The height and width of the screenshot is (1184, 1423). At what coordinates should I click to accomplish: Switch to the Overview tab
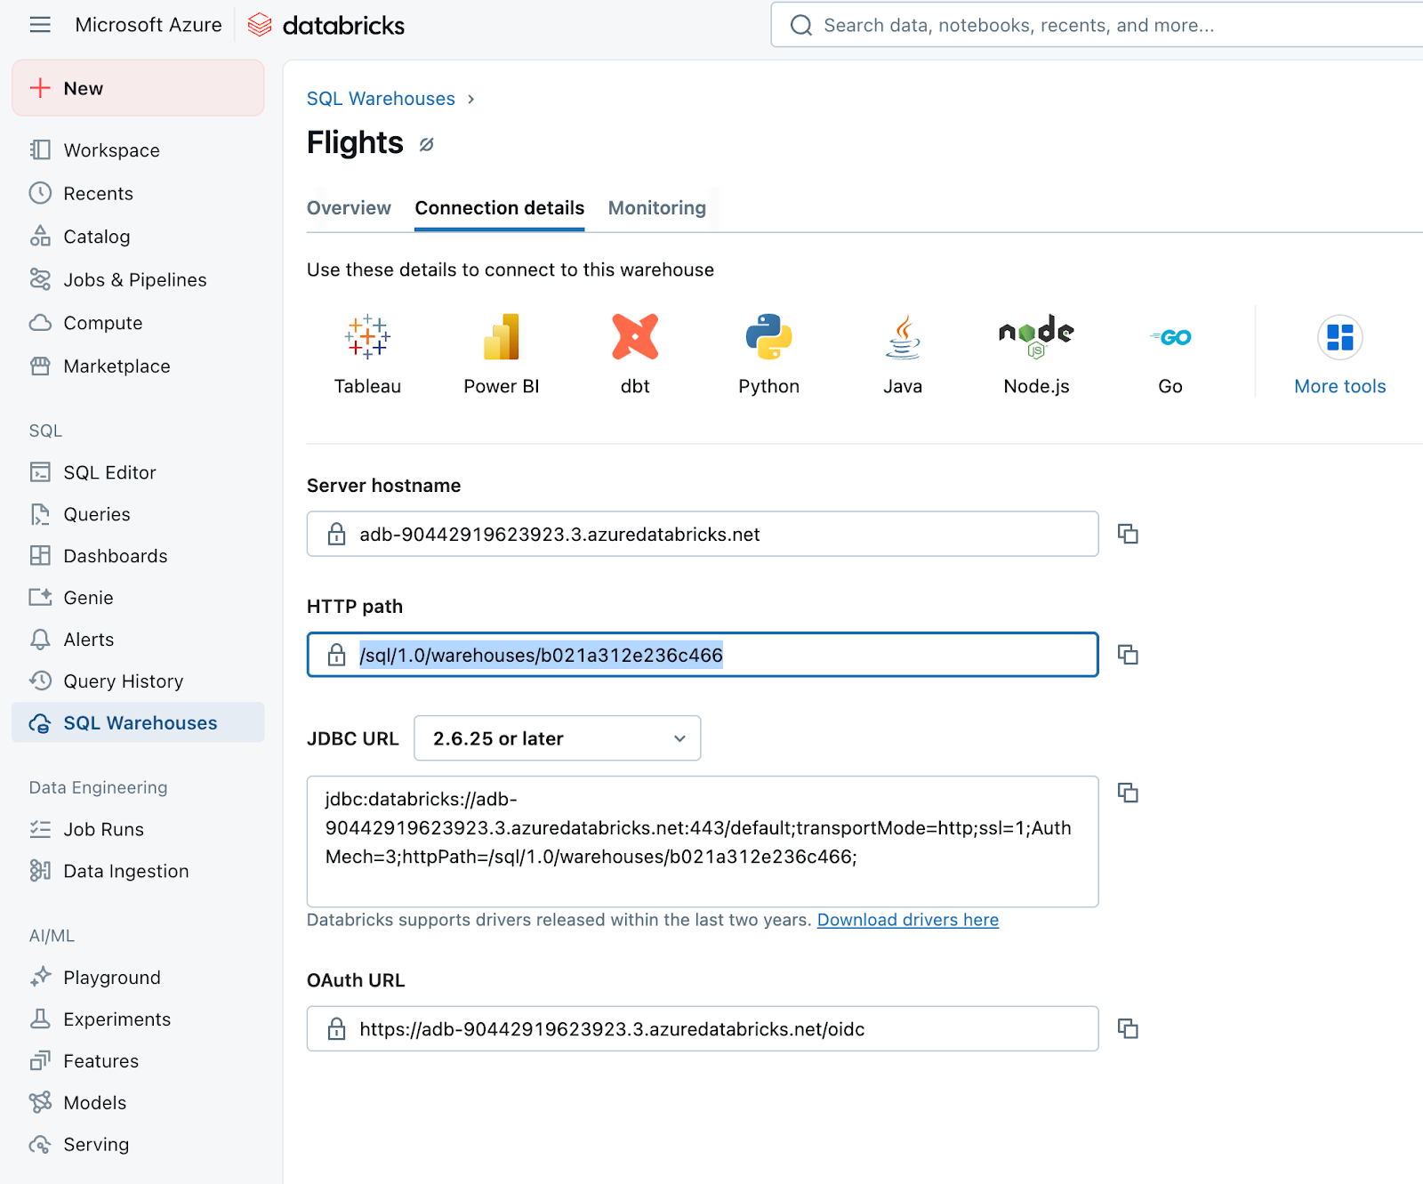point(349,208)
